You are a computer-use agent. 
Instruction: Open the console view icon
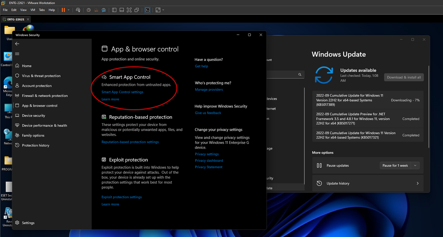pyautogui.click(x=147, y=10)
